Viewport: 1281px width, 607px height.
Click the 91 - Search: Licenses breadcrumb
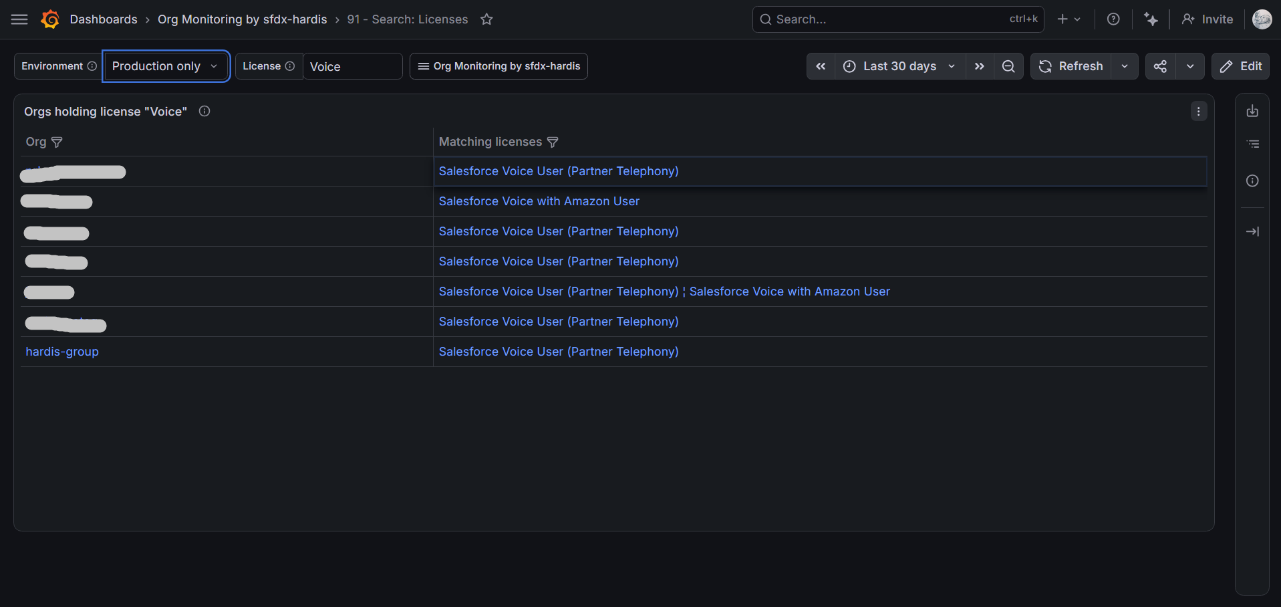pyautogui.click(x=408, y=19)
